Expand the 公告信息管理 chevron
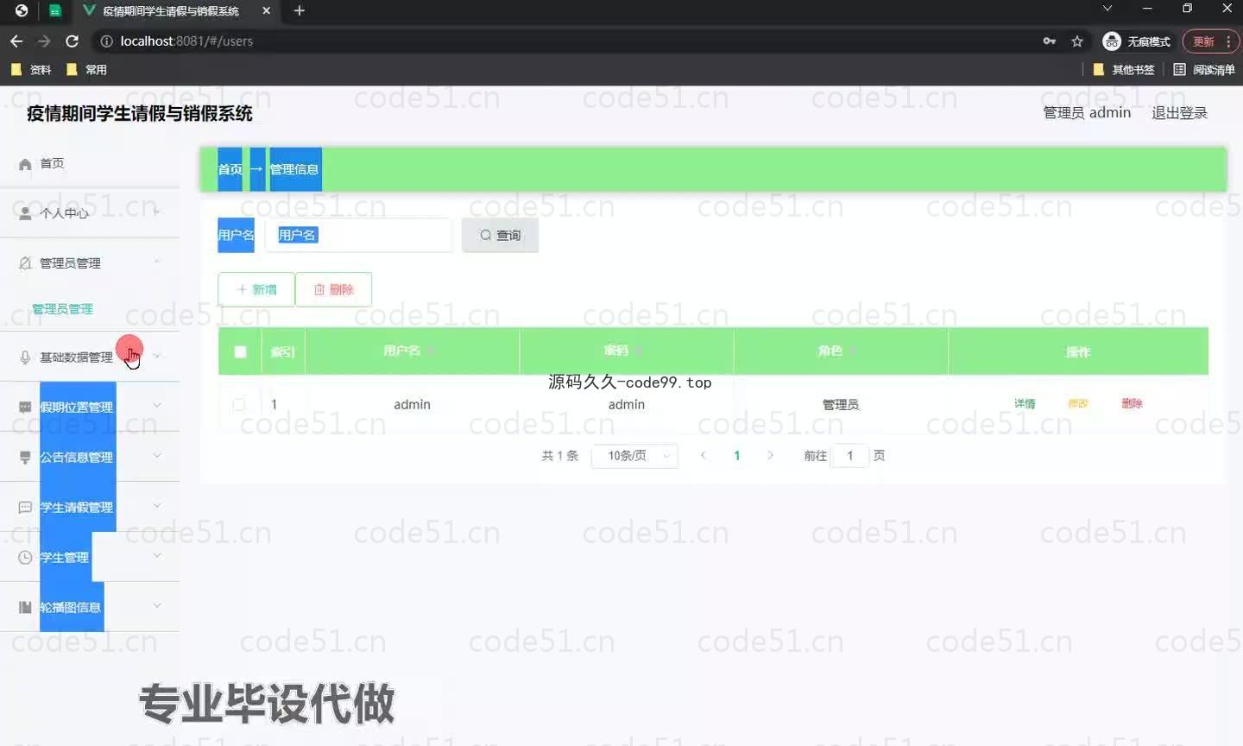Image resolution: width=1243 pixels, height=746 pixels. [x=157, y=455]
